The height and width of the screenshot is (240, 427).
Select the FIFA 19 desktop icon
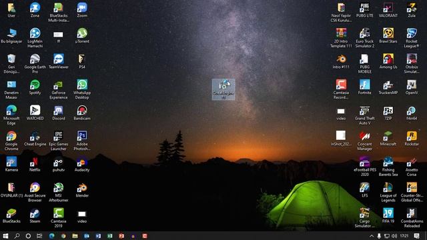[x=388, y=216]
